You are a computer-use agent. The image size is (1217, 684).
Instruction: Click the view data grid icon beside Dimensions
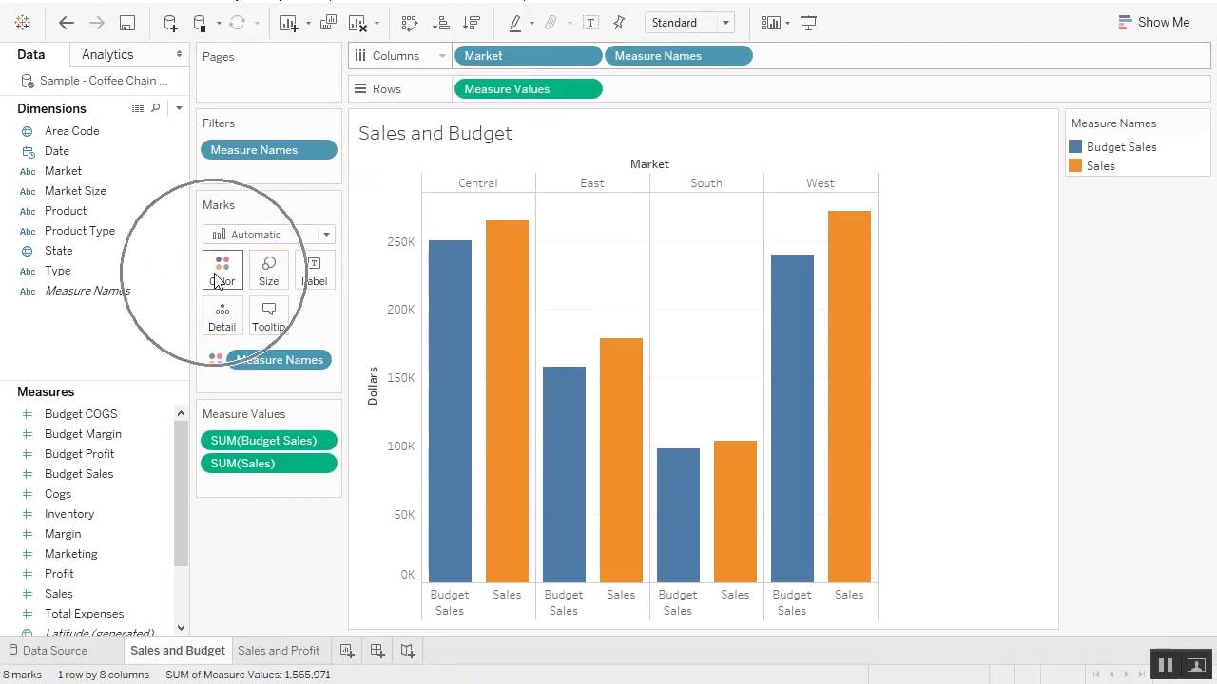[137, 108]
